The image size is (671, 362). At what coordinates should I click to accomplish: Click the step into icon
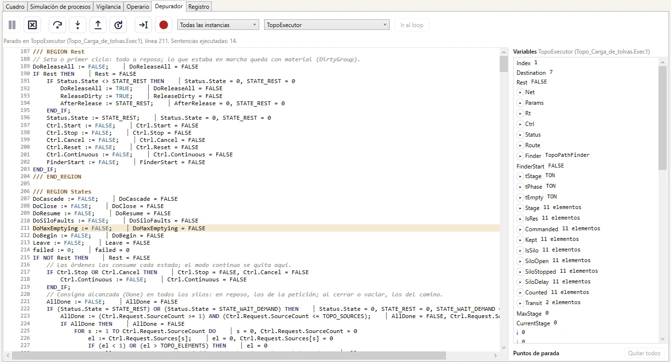[x=78, y=25]
